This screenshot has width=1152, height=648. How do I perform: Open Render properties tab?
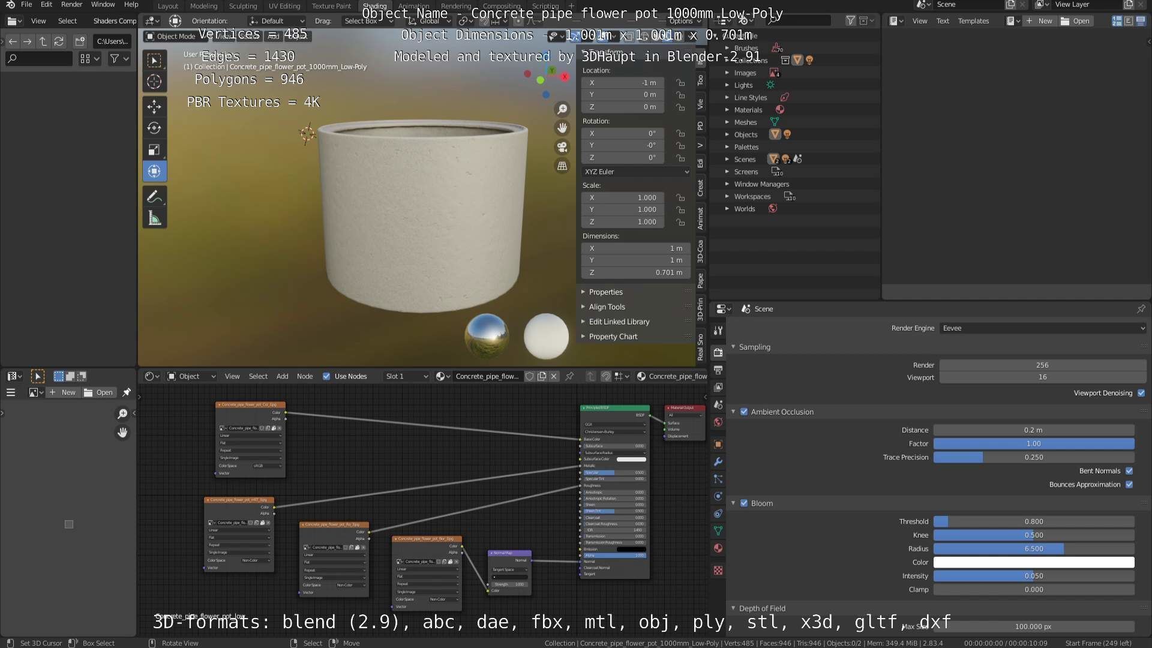click(x=718, y=352)
